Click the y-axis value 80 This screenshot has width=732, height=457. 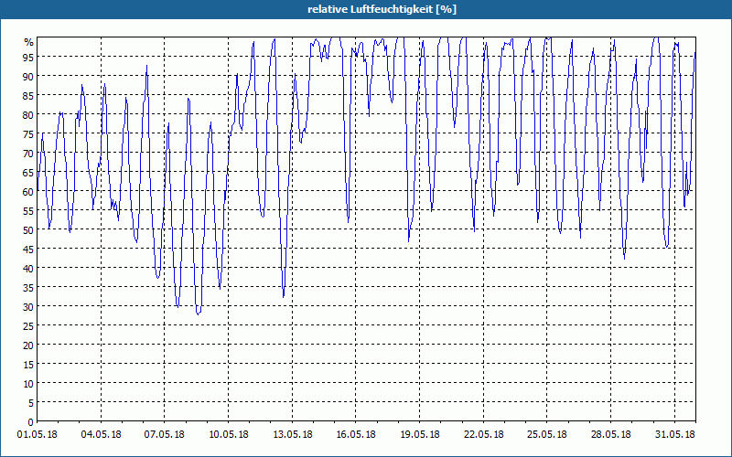[28, 114]
